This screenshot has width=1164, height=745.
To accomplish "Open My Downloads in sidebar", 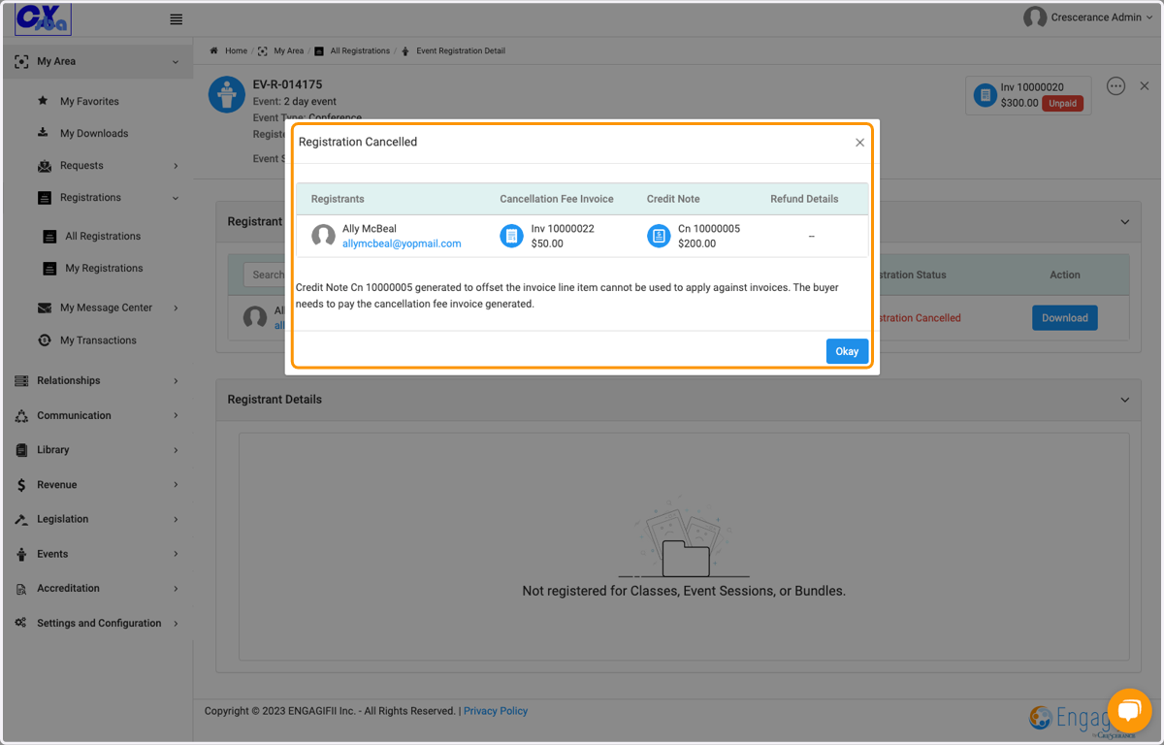I will pyautogui.click(x=94, y=133).
